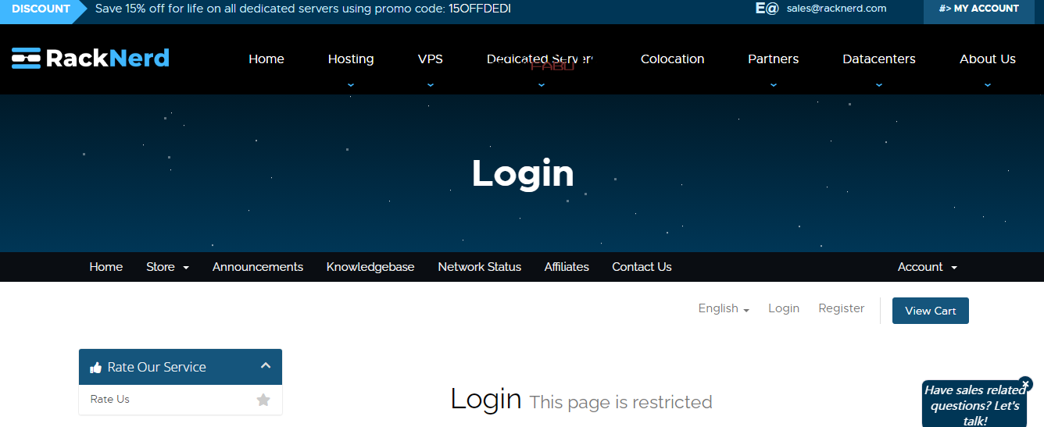Screen dimensions: 1044x427
Task: Close the sales chat popup
Action: [x=1025, y=384]
